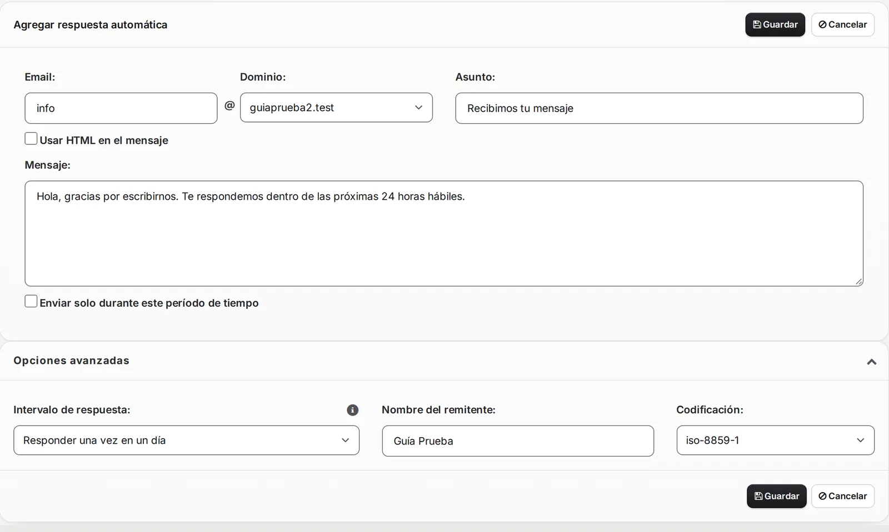The image size is (889, 532).
Task: Click the Nombre del remitente label
Action: tap(438, 410)
